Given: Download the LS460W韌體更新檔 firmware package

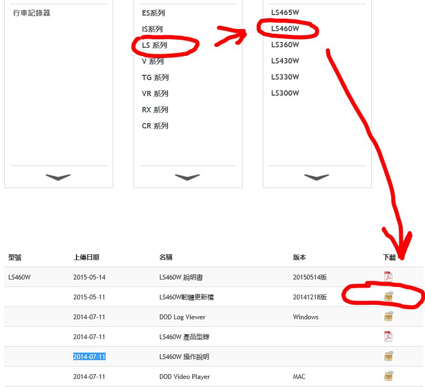Looking at the screenshot, I should tap(388, 297).
